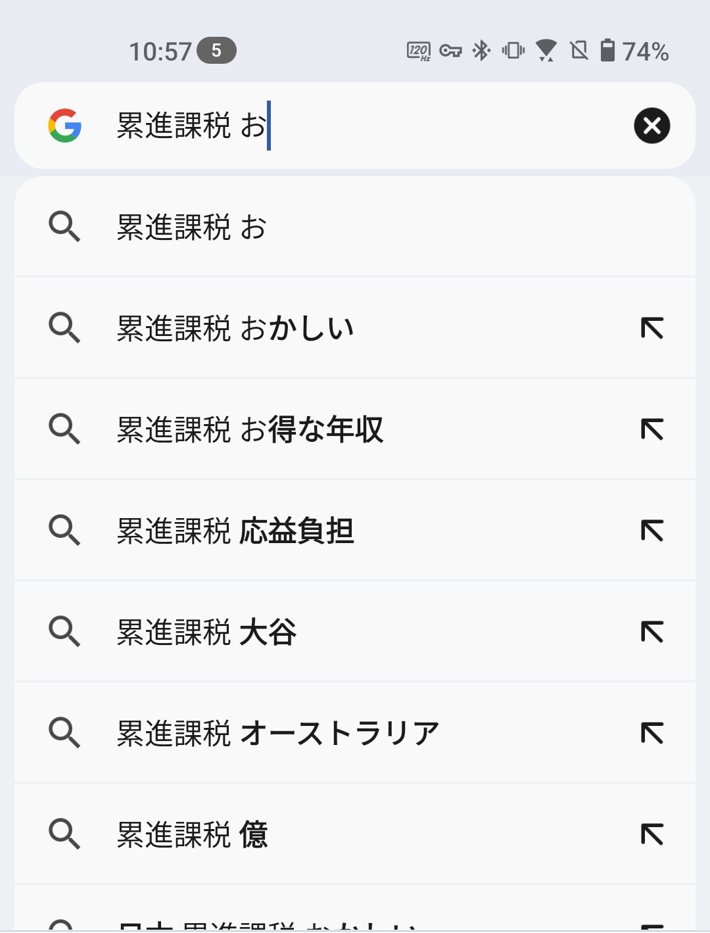Viewport: 710px width, 933px height.
Task: Tap magnifier icon beside 累進課税 おかしい
Action: pyautogui.click(x=64, y=327)
